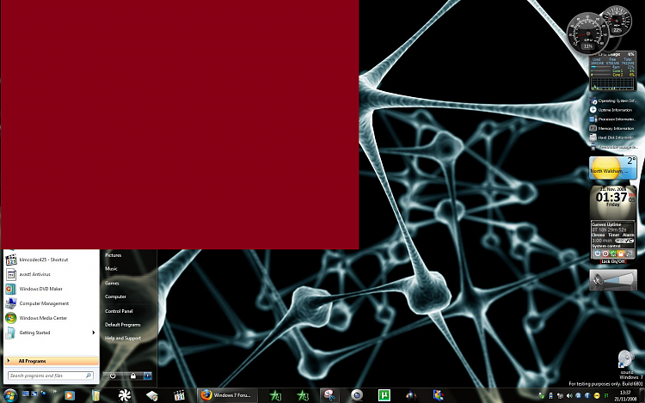Open Hard Disk Information gadget entry
The image size is (645, 403).
[613, 137]
